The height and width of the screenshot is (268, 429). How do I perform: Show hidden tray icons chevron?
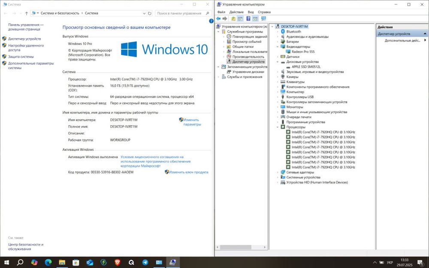tap(375, 262)
